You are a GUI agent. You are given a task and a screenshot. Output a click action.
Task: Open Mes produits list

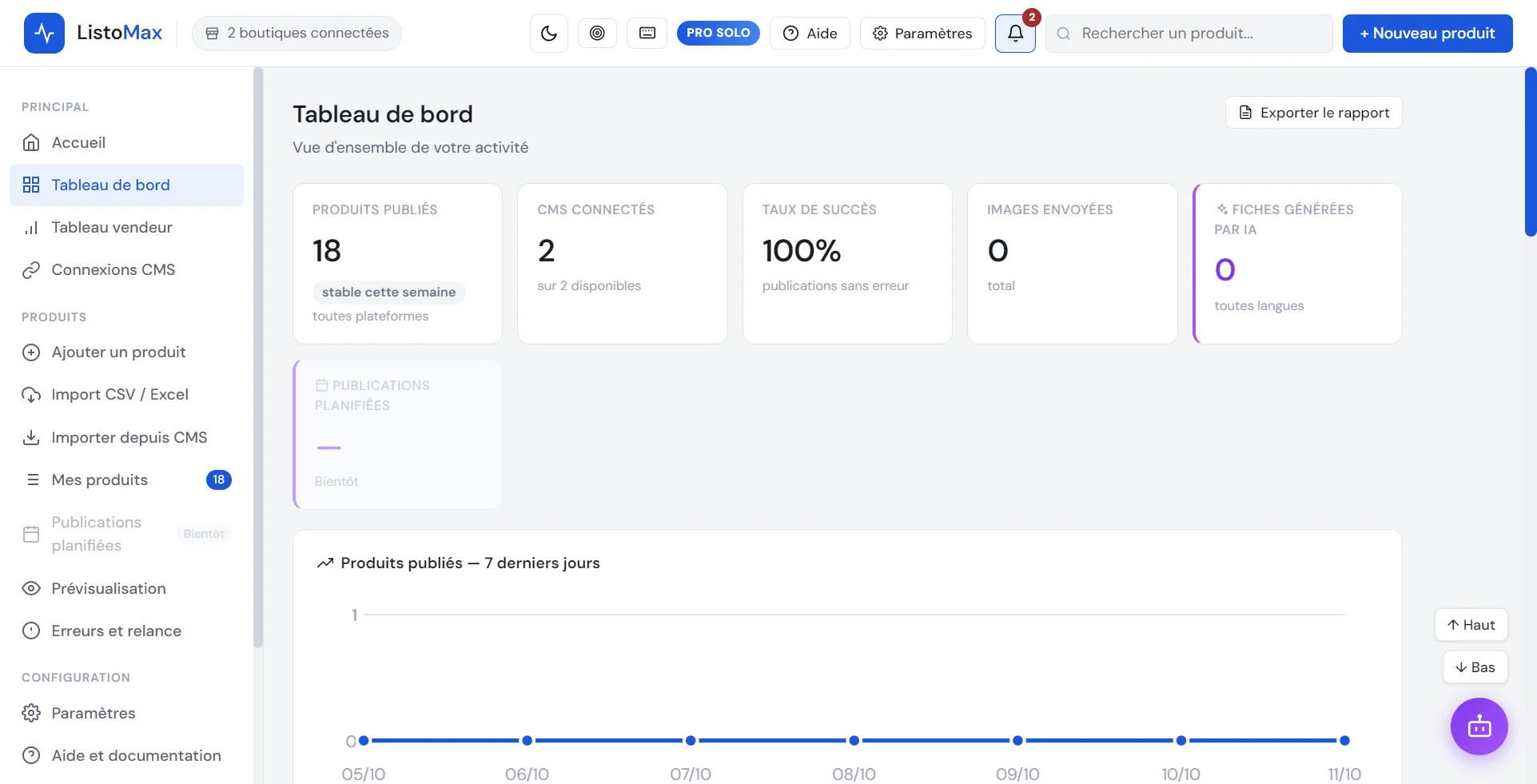click(x=126, y=480)
